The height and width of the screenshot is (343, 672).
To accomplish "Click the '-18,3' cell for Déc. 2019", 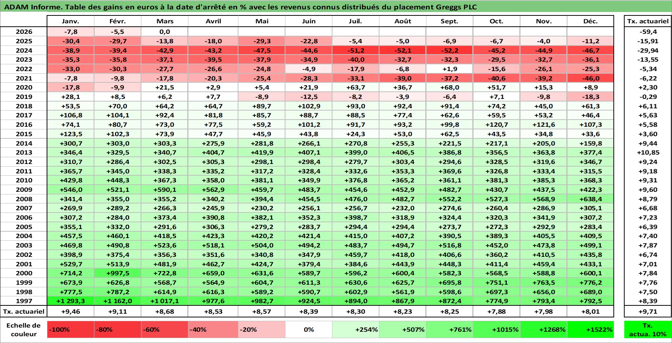I will click(590, 97).
